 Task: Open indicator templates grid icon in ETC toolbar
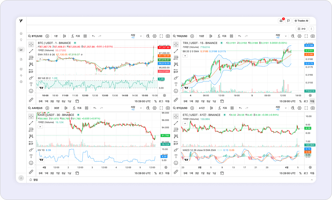coord(232,108)
